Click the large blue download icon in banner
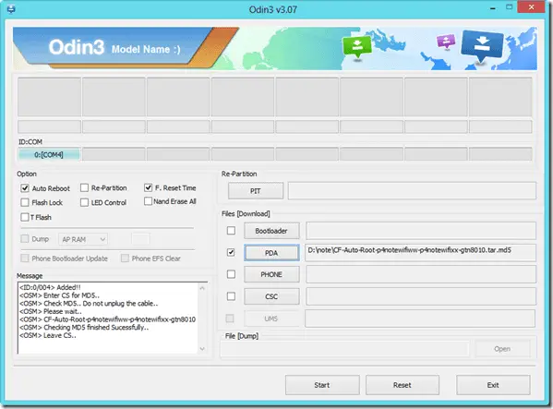This screenshot has height=409, width=553. [482, 45]
